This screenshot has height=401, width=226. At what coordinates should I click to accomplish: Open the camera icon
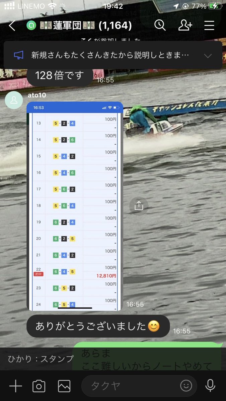39,386
